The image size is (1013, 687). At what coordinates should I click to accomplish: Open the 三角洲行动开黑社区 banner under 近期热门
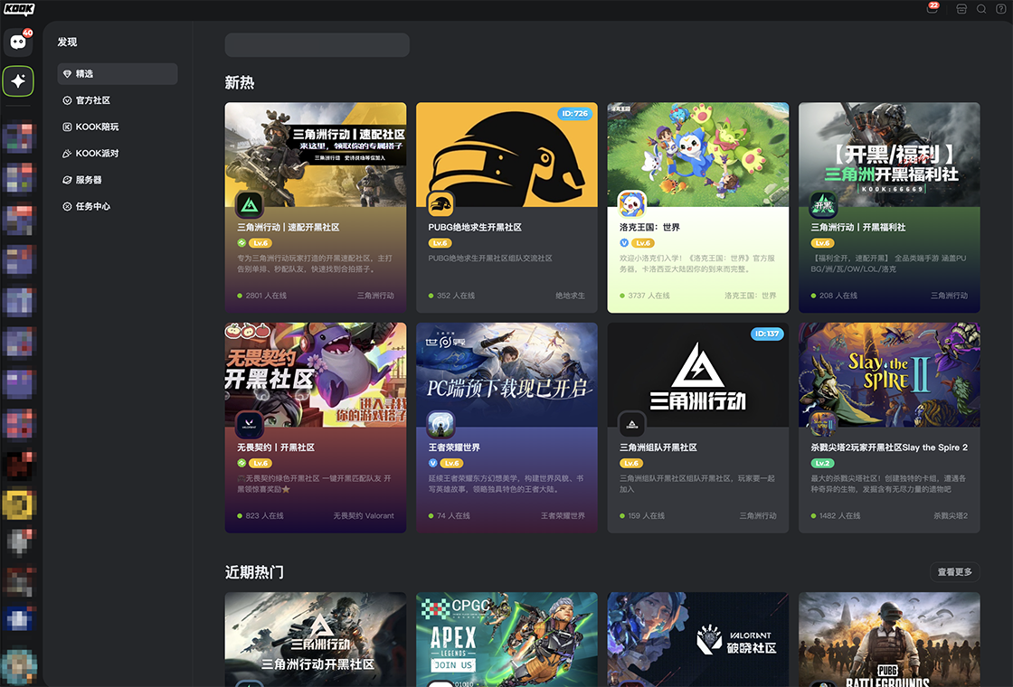pos(316,639)
